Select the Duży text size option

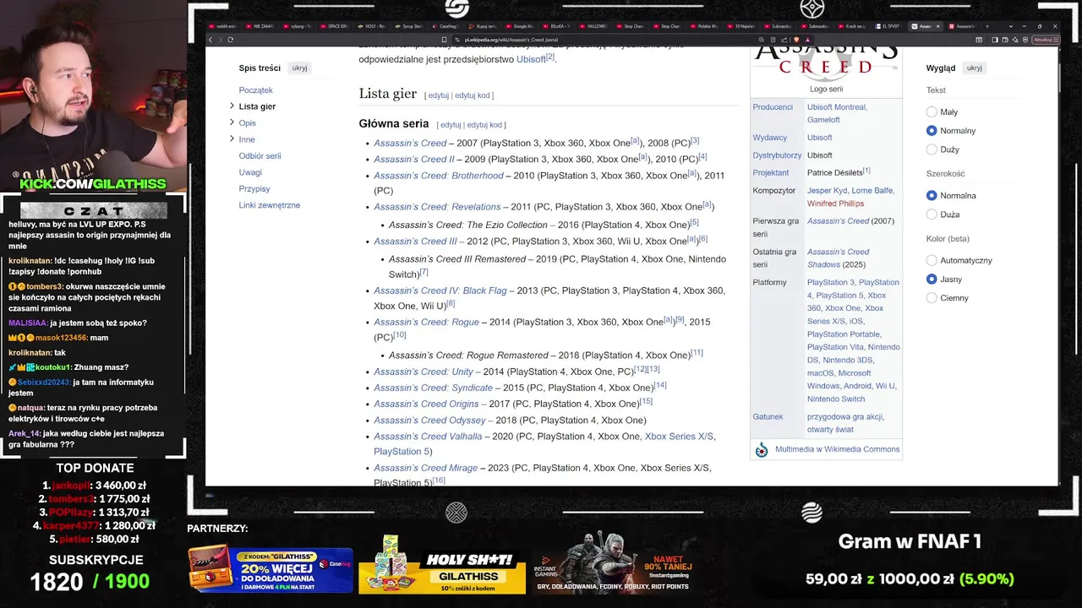[932, 149]
